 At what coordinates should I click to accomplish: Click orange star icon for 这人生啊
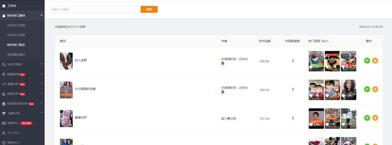375,61
